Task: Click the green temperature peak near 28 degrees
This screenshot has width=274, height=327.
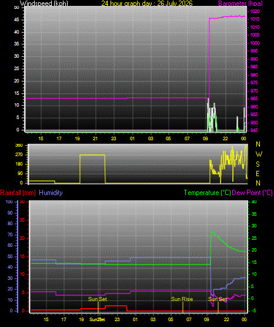Action: point(211,232)
